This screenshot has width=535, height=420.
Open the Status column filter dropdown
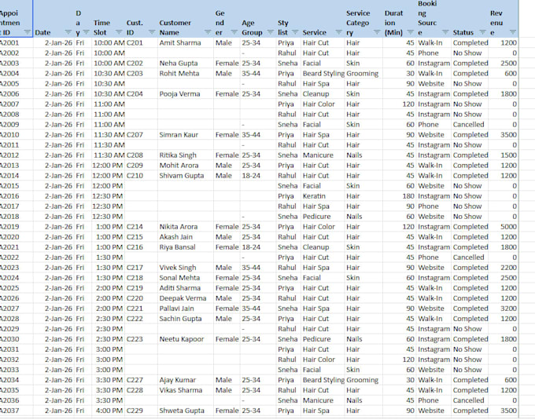pos(482,32)
